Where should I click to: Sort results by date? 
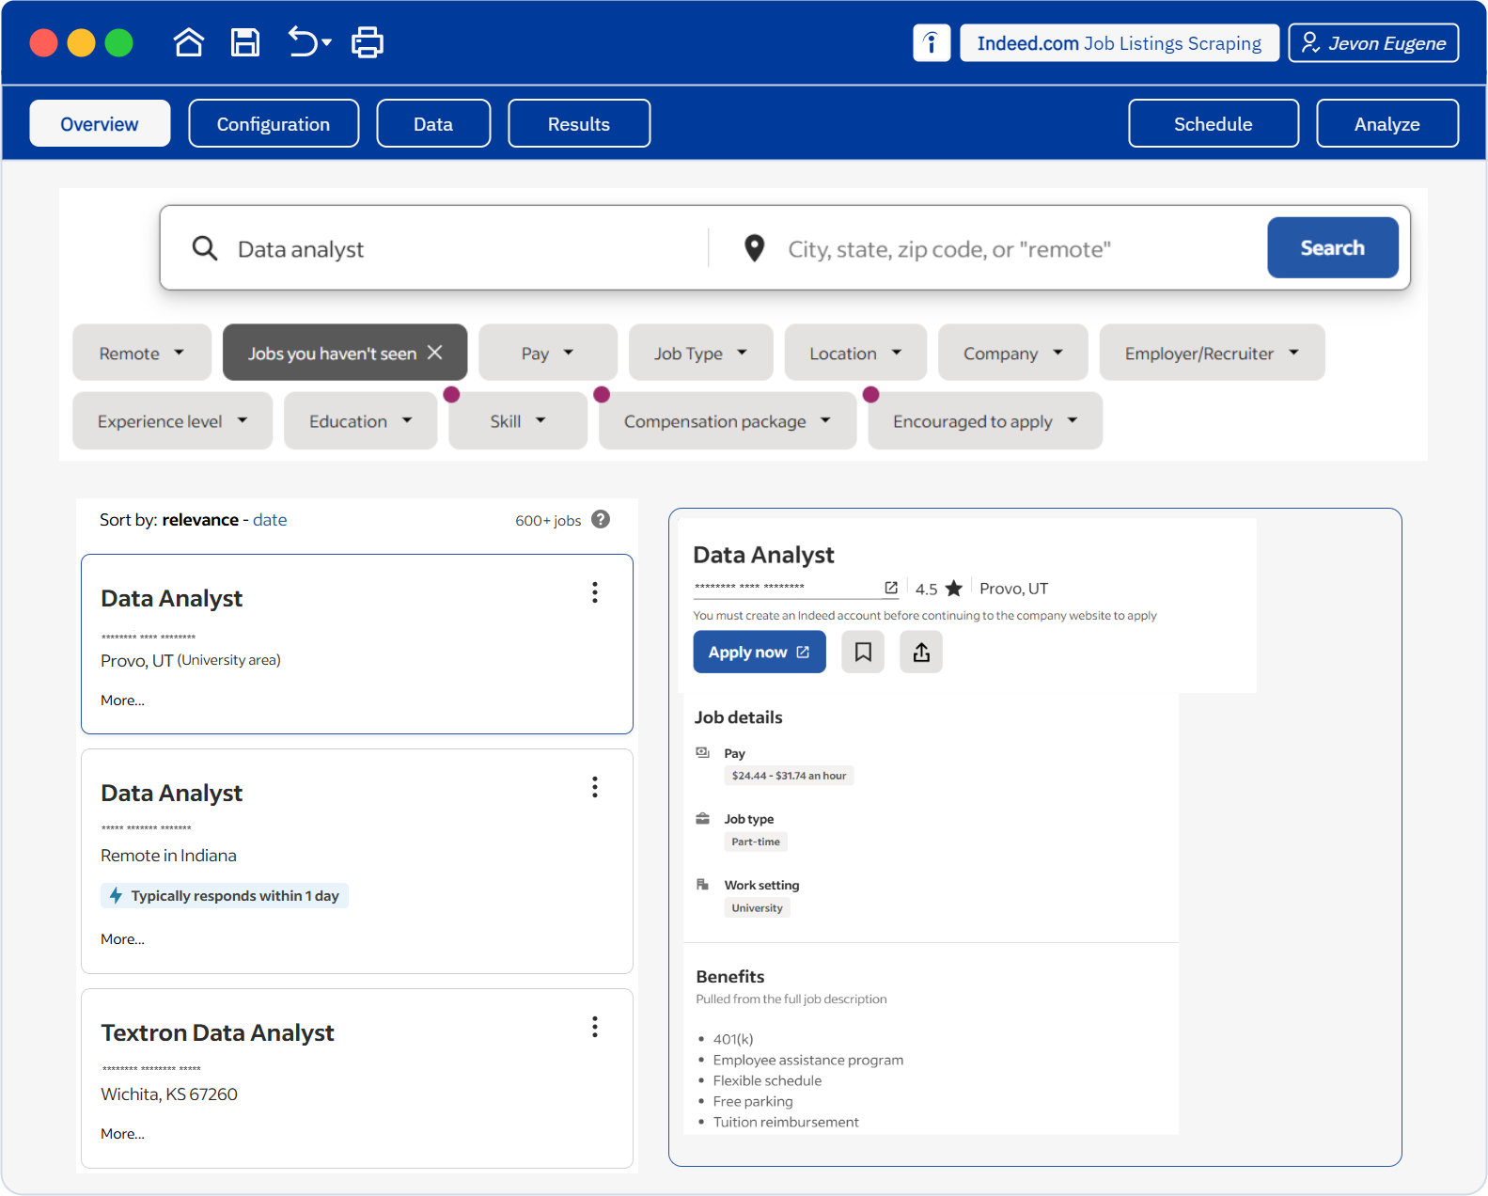click(x=270, y=520)
